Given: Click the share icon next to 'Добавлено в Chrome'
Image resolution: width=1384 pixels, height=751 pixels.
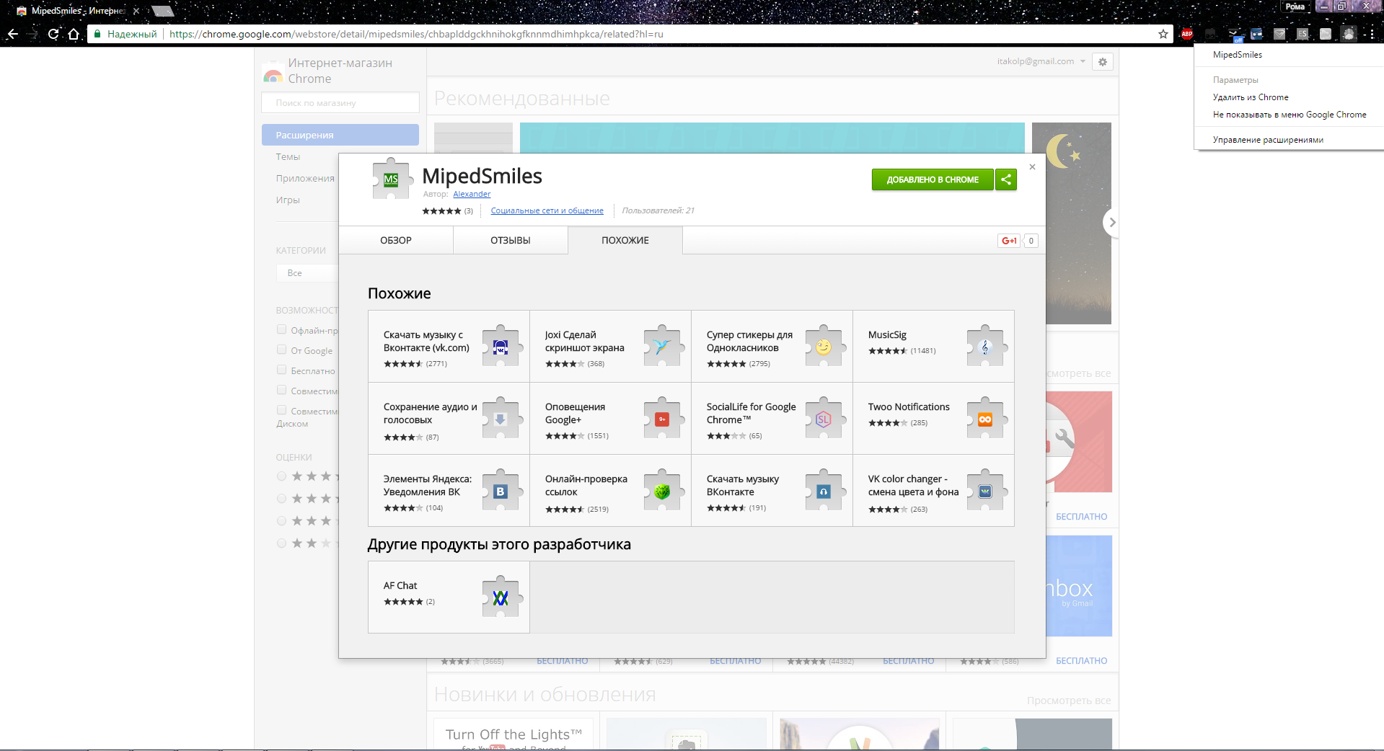Looking at the screenshot, I should click(x=1006, y=179).
